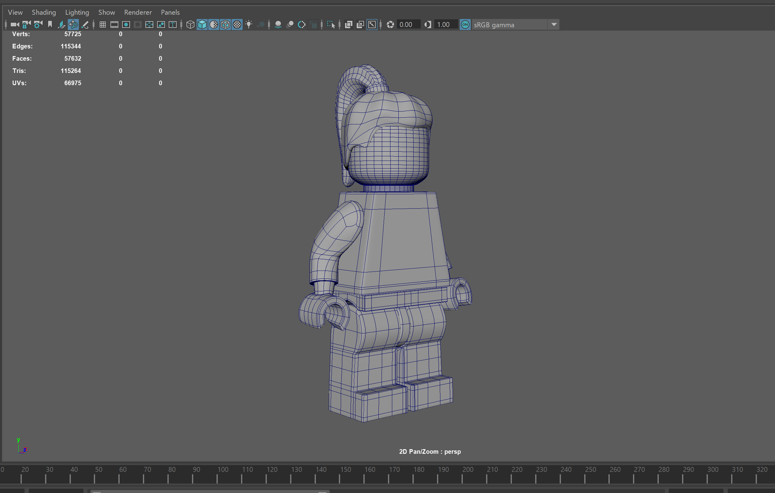The height and width of the screenshot is (493, 775).
Task: Switch to Wireframe display cube icon
Action: click(190, 25)
